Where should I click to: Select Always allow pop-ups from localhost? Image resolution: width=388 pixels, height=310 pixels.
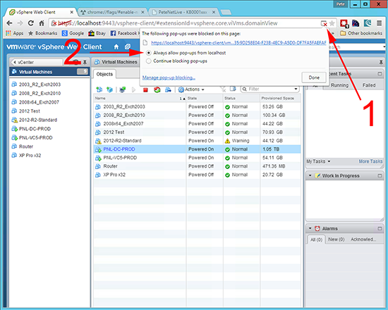pyautogui.click(x=149, y=53)
